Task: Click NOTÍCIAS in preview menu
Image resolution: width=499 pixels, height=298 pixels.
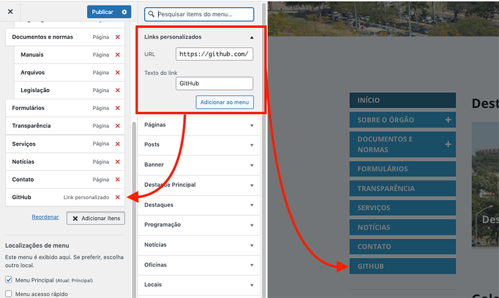Action: [x=403, y=227]
